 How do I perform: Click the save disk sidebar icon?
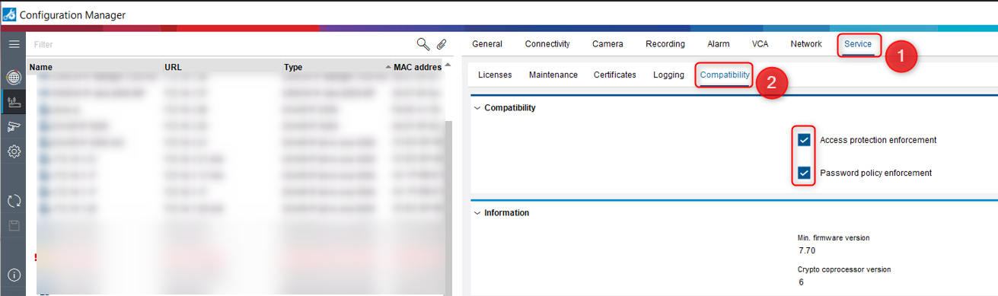click(13, 226)
